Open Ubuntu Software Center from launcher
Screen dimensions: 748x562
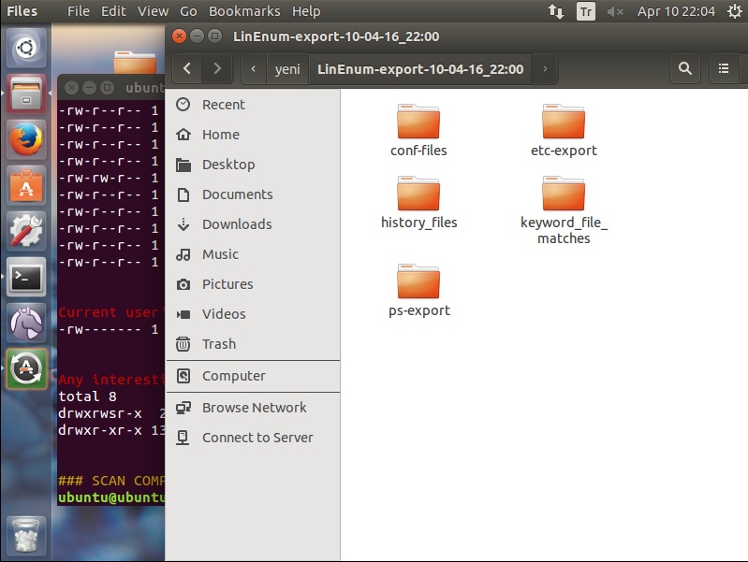pyautogui.click(x=26, y=186)
